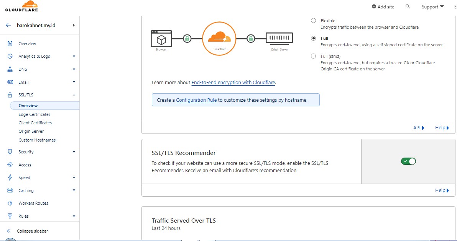
Task: Click Help link under SSL/TLS Recommender
Action: pyautogui.click(x=442, y=191)
